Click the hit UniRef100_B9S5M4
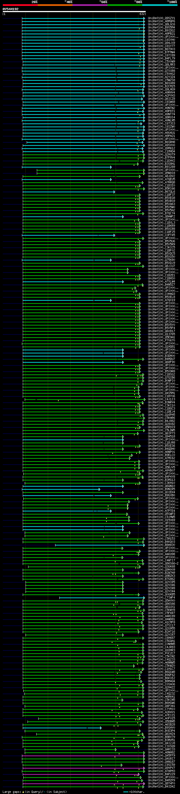This screenshot has width=180, height=794. pos(161,27)
